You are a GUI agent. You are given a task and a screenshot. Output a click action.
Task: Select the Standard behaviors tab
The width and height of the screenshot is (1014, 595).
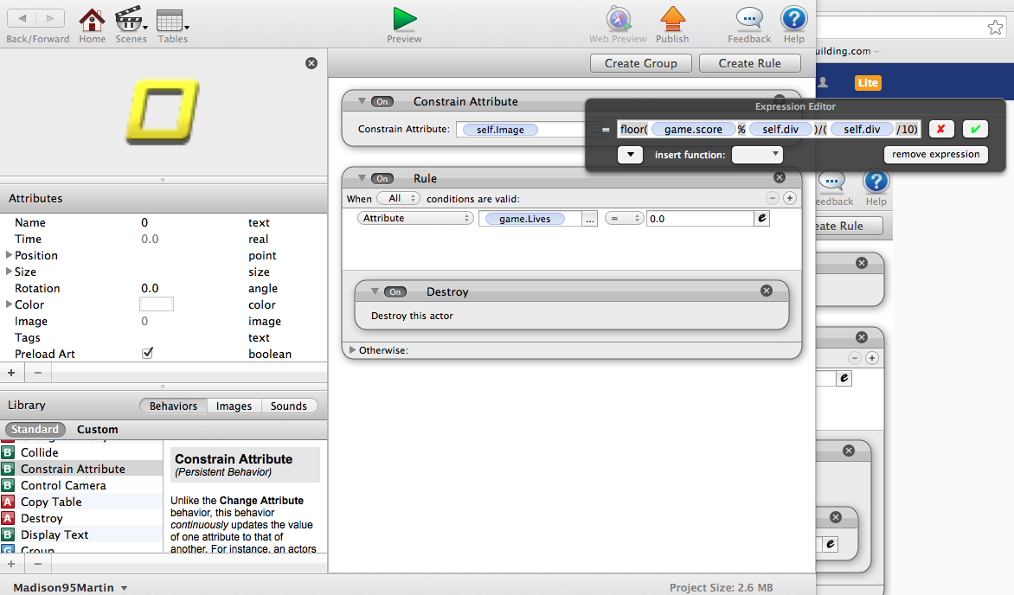pyautogui.click(x=35, y=429)
